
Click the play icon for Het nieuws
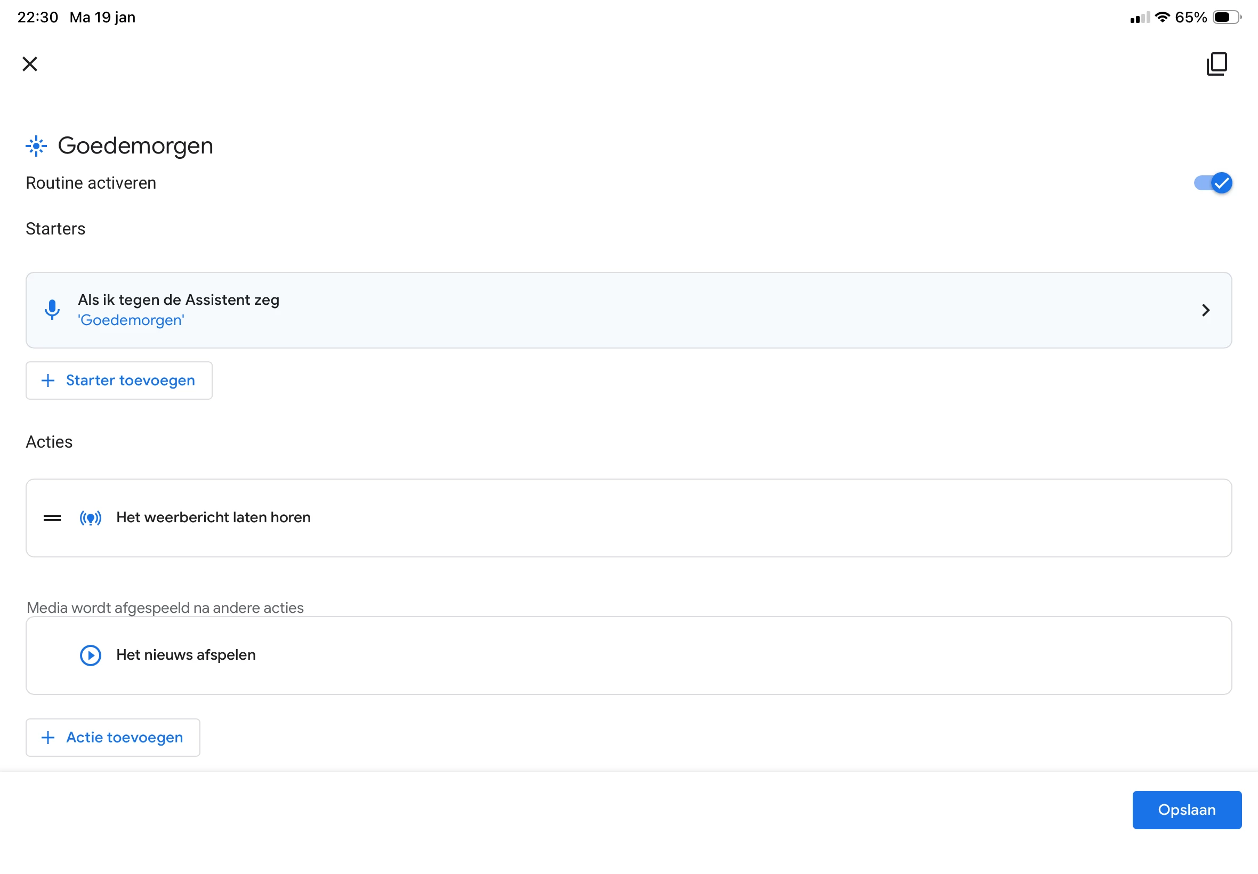click(91, 655)
